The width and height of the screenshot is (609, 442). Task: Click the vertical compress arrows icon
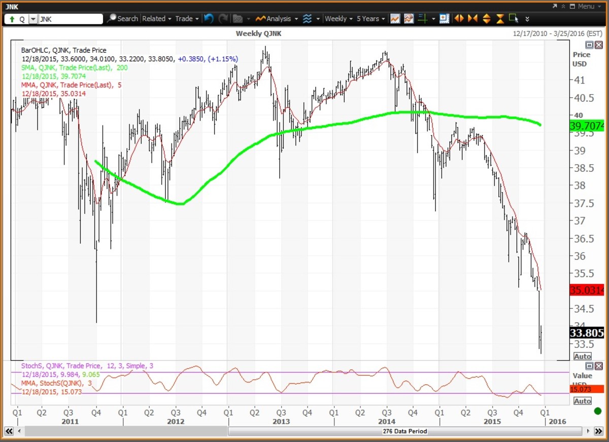pyautogui.click(x=500, y=19)
